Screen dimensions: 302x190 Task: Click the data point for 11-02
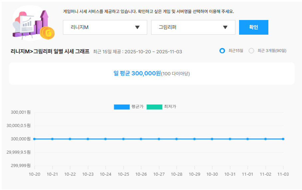coord(265,139)
